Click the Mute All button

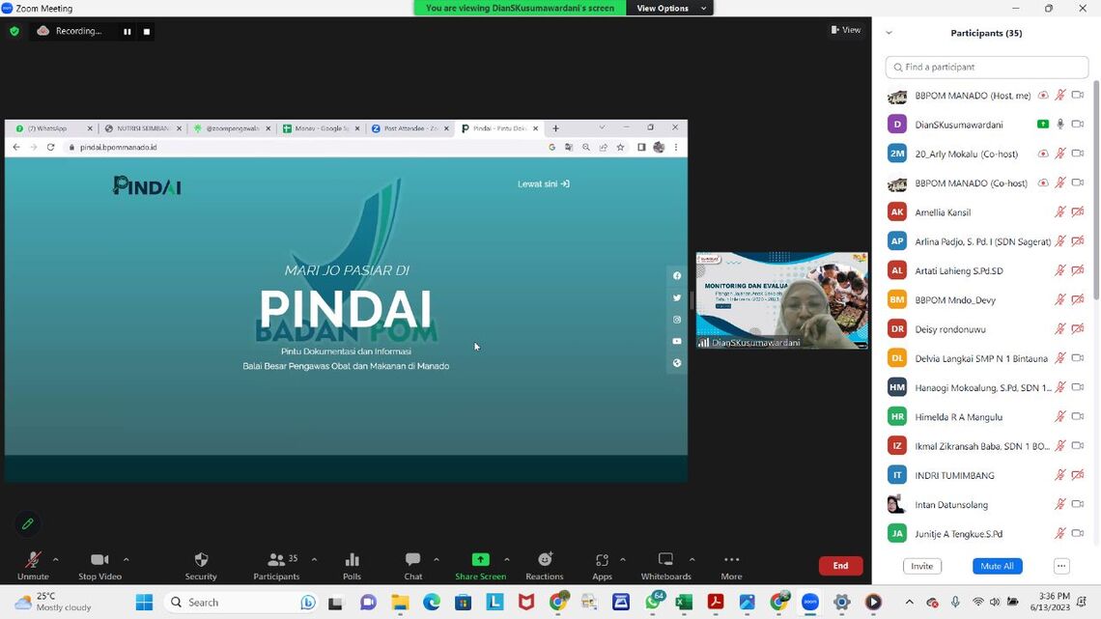[x=997, y=566]
